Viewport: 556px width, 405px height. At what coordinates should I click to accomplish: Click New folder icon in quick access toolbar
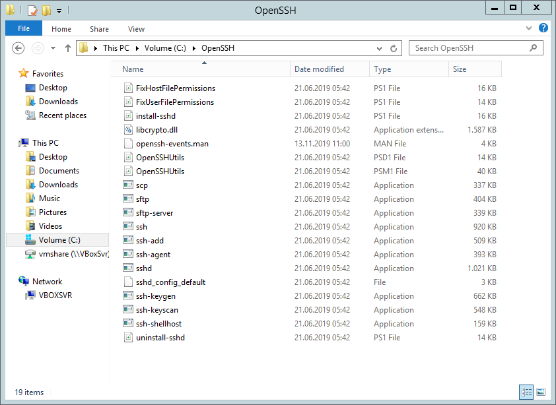(46, 11)
